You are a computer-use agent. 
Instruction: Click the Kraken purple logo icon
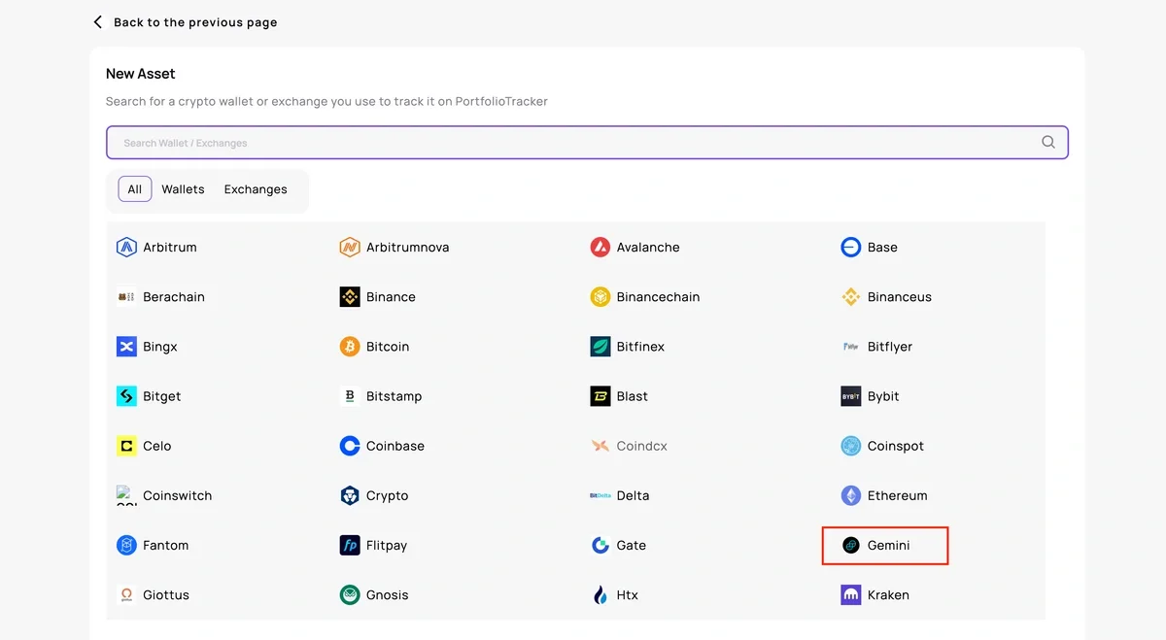point(851,594)
